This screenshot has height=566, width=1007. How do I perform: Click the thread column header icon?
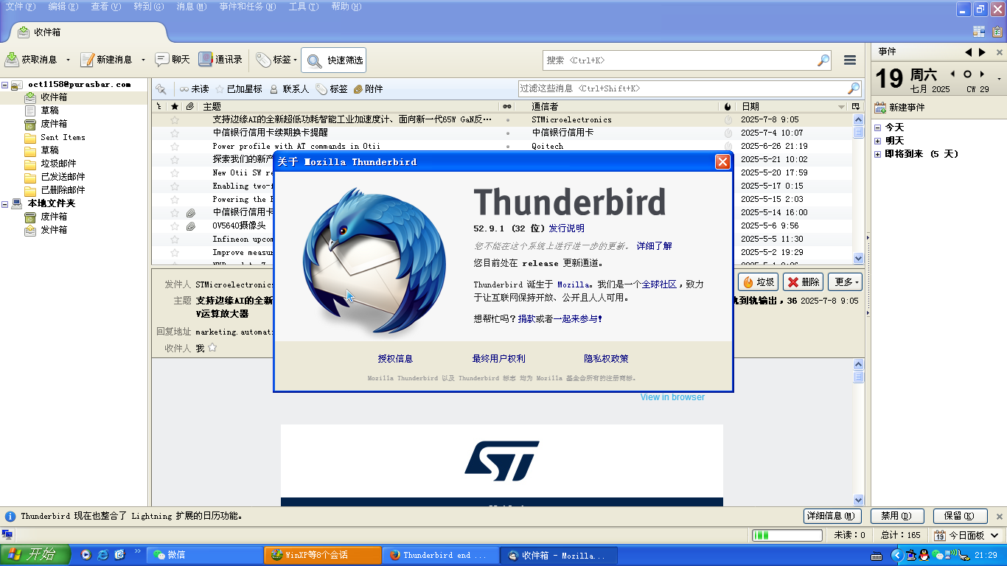(x=158, y=107)
